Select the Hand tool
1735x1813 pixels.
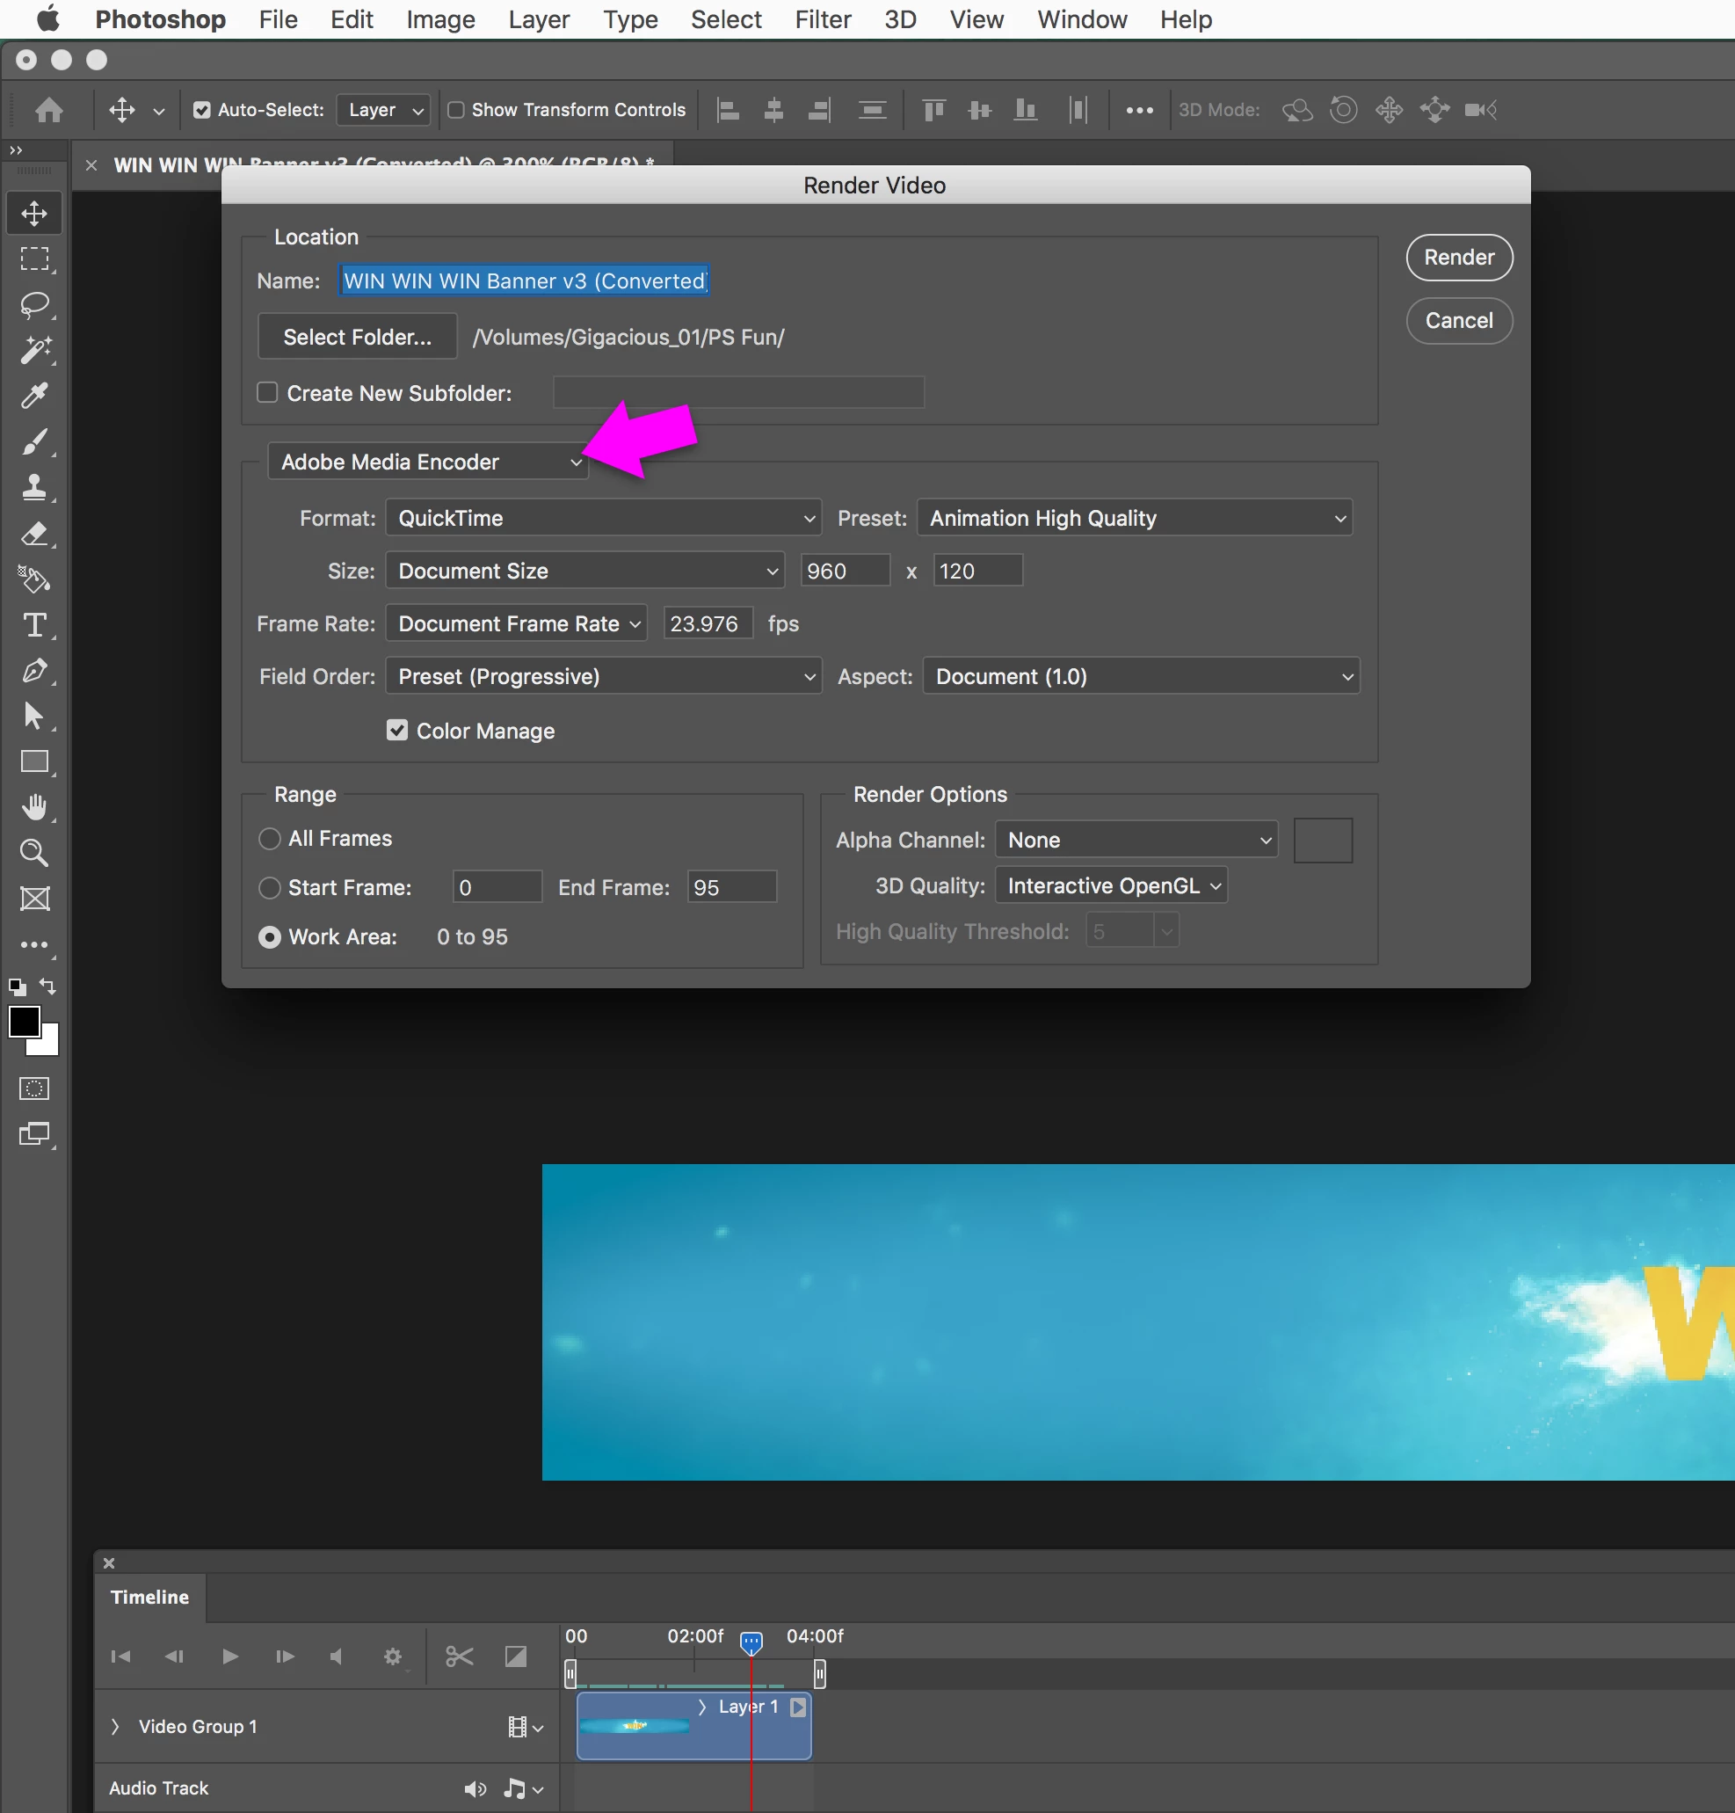[34, 807]
